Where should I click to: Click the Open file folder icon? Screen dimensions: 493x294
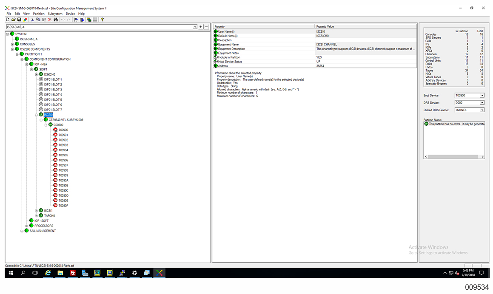pyautogui.click(x=14, y=20)
